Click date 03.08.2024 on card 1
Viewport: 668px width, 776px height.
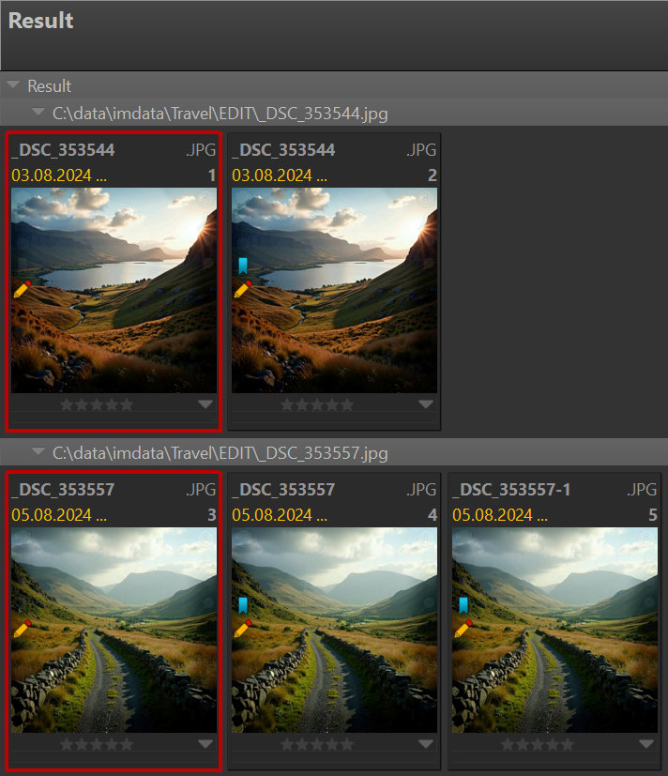52,175
